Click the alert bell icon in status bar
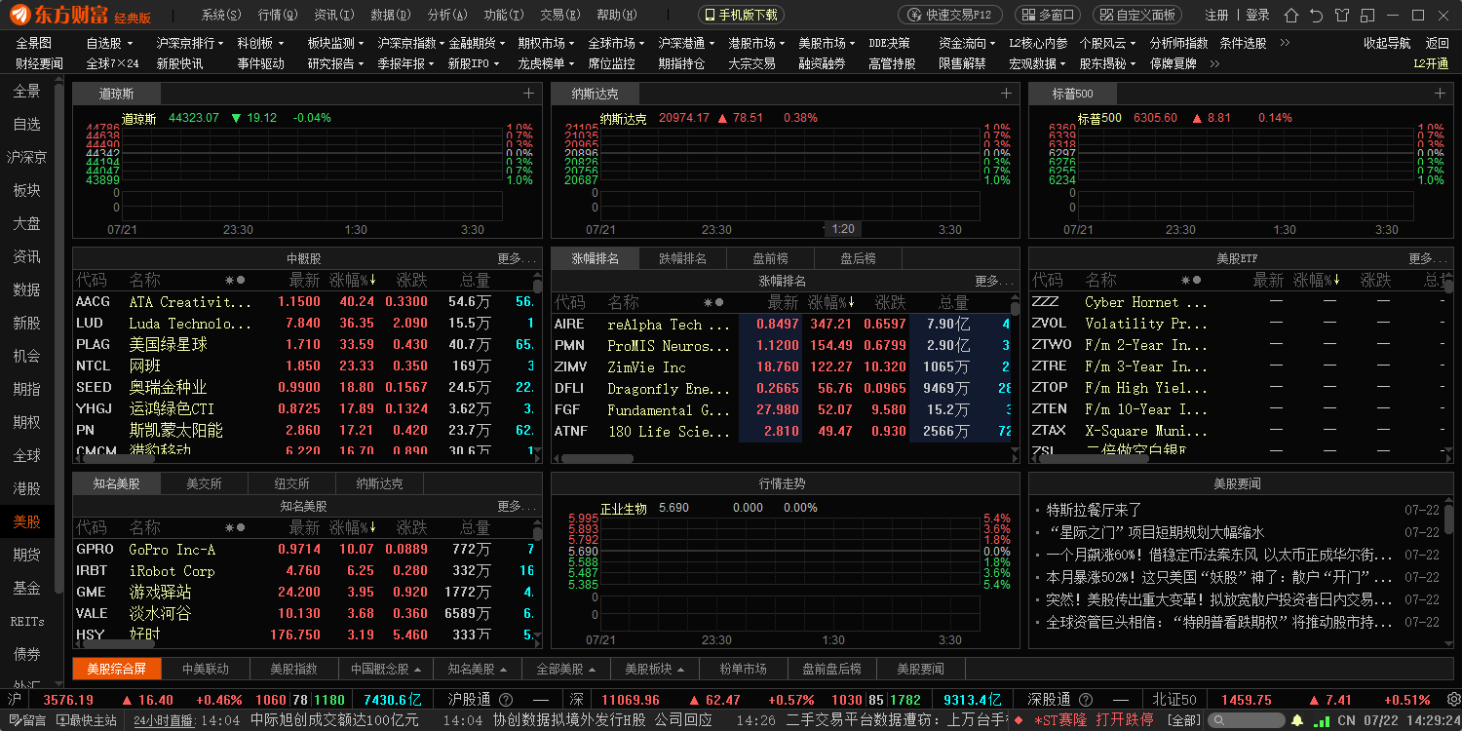Screen dimensions: 1462x731 pos(1297,720)
